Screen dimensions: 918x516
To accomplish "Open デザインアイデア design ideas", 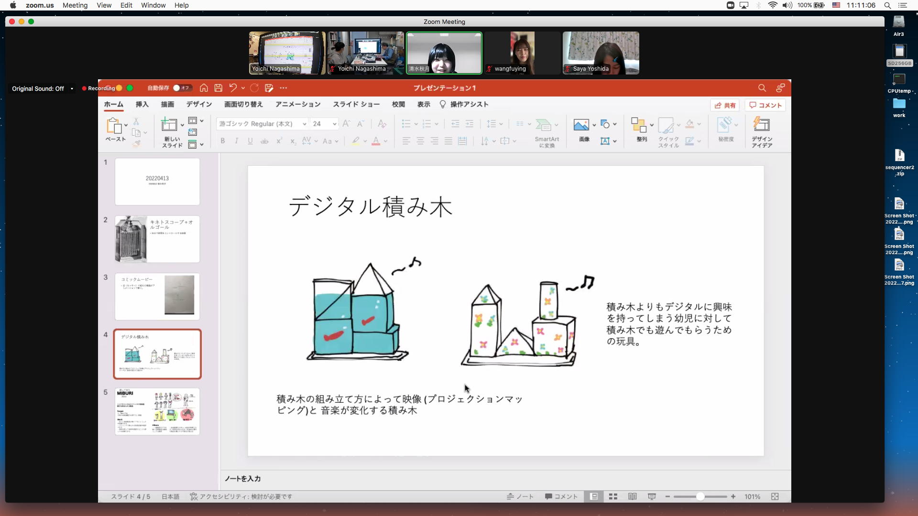I will pos(762,131).
